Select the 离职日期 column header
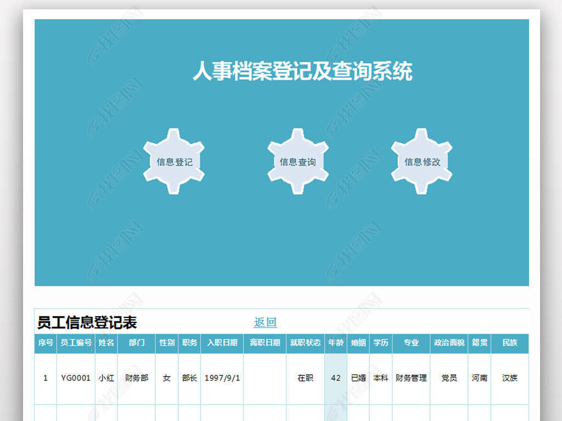Viewport: 562px width, 421px height. pos(265,343)
